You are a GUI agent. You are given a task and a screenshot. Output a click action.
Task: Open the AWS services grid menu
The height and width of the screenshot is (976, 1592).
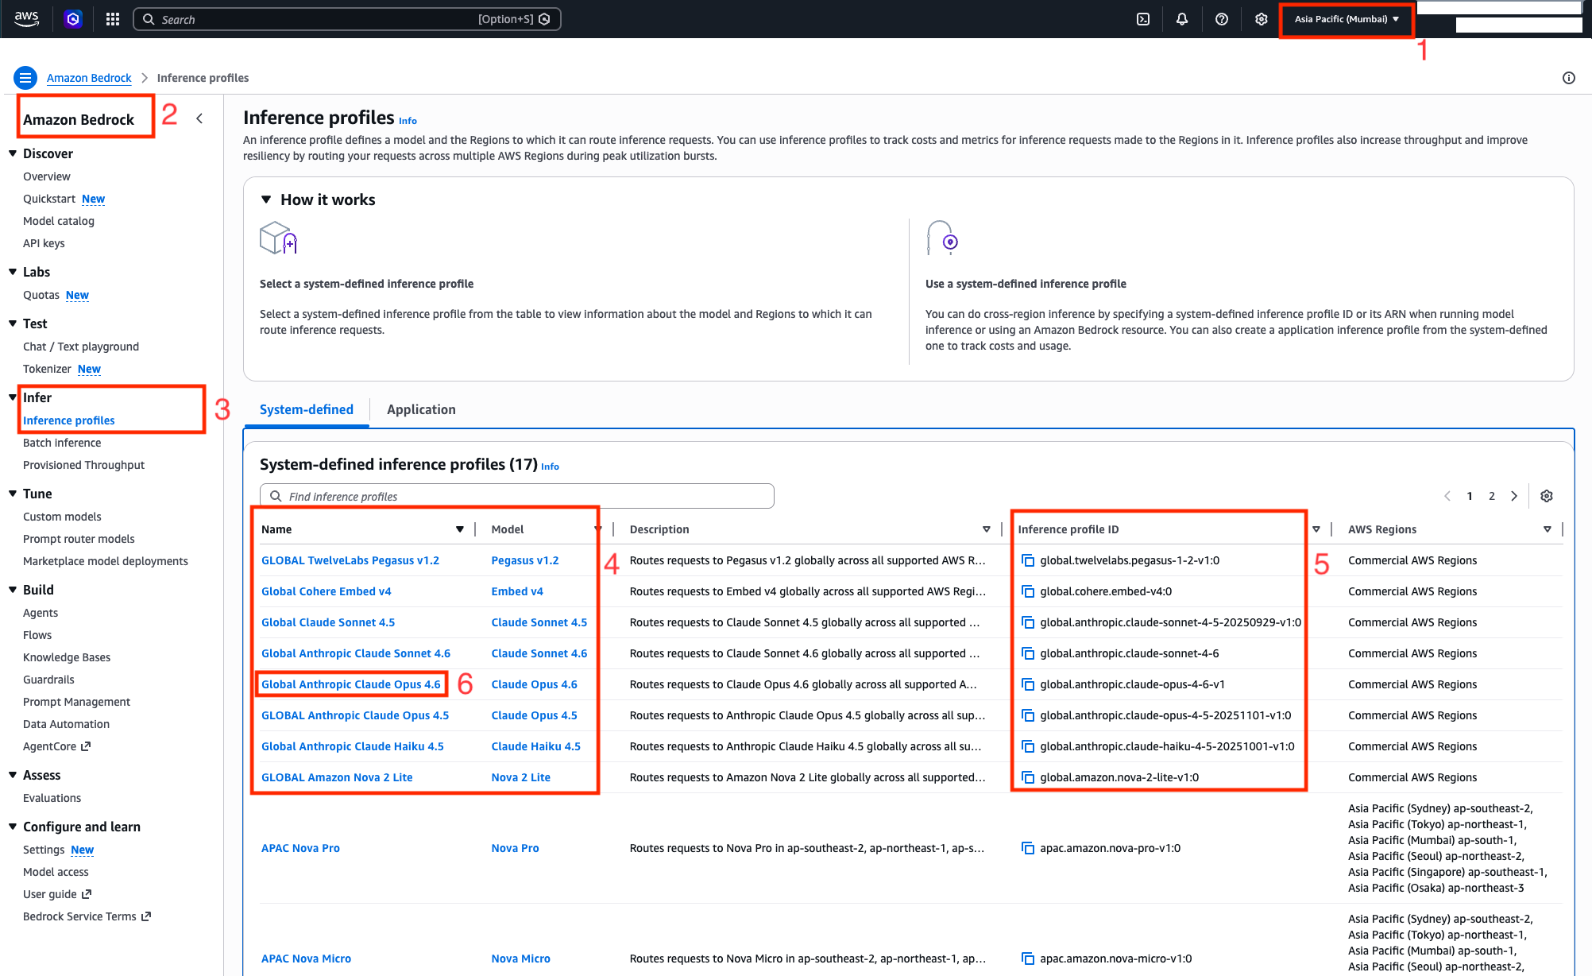[x=112, y=18]
